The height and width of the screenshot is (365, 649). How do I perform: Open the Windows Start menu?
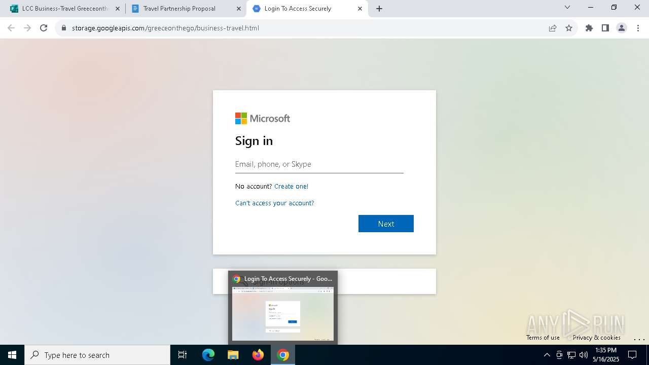coord(12,355)
